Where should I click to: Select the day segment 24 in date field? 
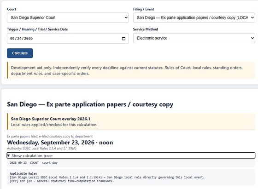pyautogui.click(x=19, y=39)
